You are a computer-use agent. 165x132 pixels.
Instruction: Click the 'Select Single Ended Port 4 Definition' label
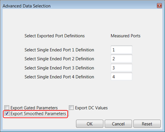59,77
